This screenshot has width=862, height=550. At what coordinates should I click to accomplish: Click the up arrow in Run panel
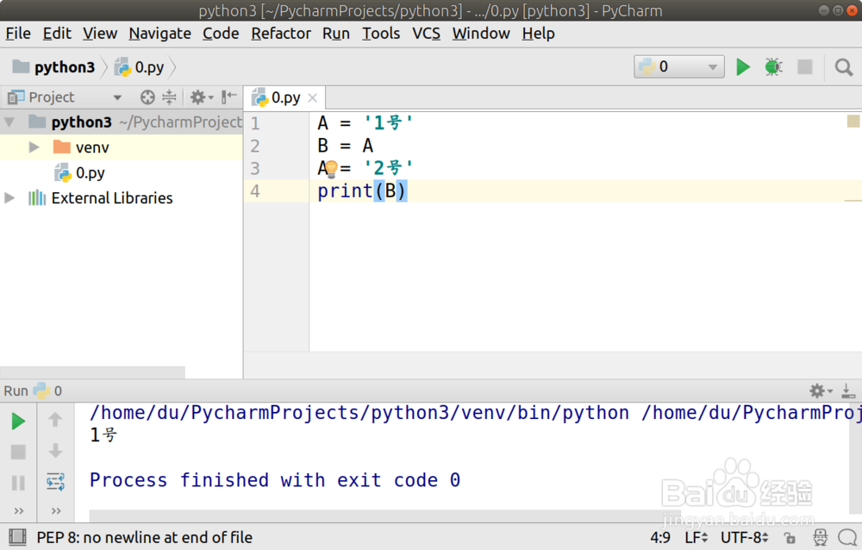(55, 420)
